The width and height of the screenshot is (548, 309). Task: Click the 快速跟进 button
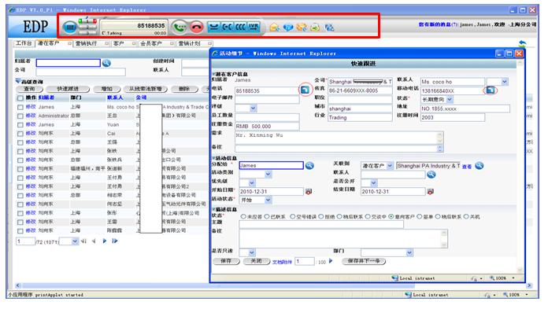pos(68,89)
